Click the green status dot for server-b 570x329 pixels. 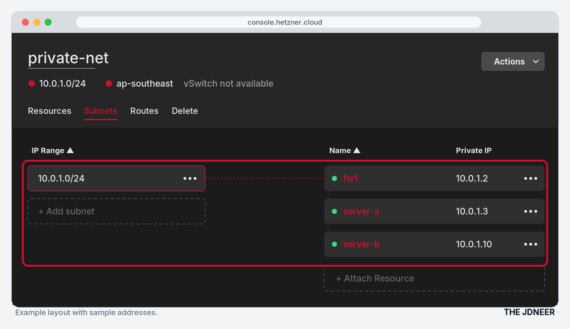[334, 244]
